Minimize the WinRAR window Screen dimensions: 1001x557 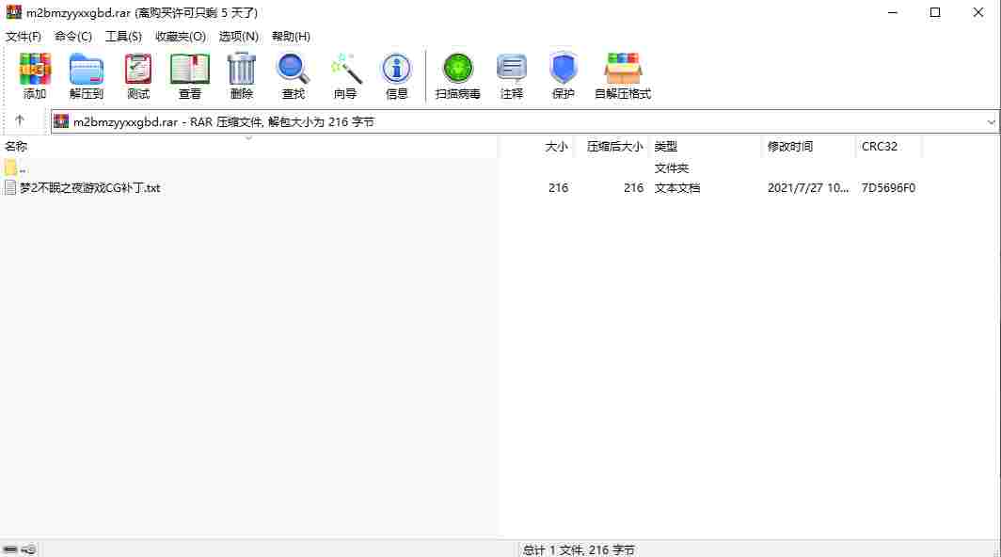(893, 12)
